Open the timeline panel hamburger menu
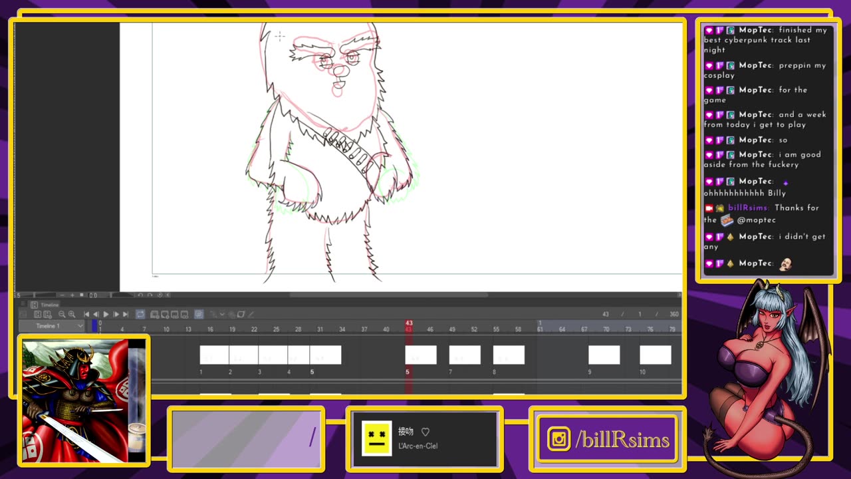Image resolution: width=851 pixels, height=479 pixels. 23,304
